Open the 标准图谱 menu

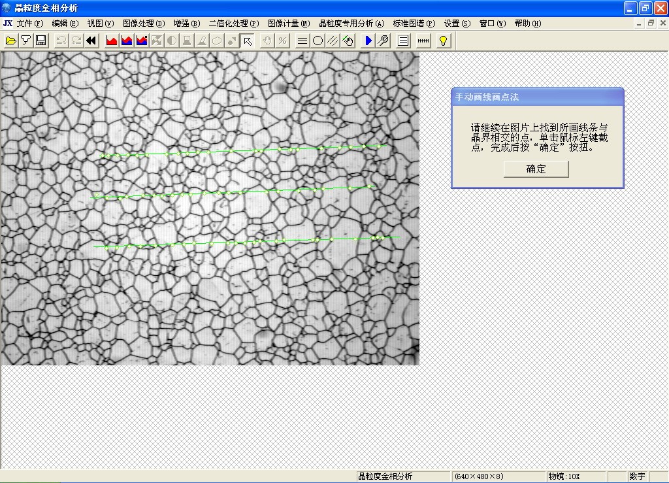(x=414, y=24)
